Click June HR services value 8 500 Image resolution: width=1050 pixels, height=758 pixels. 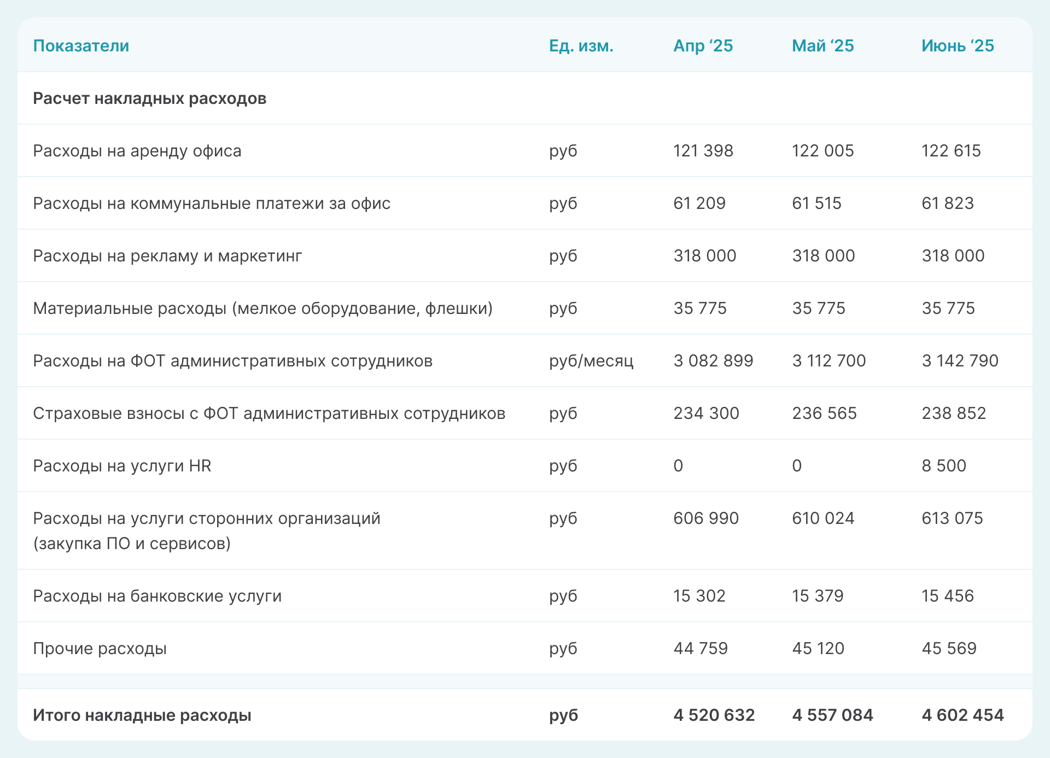pos(943,466)
